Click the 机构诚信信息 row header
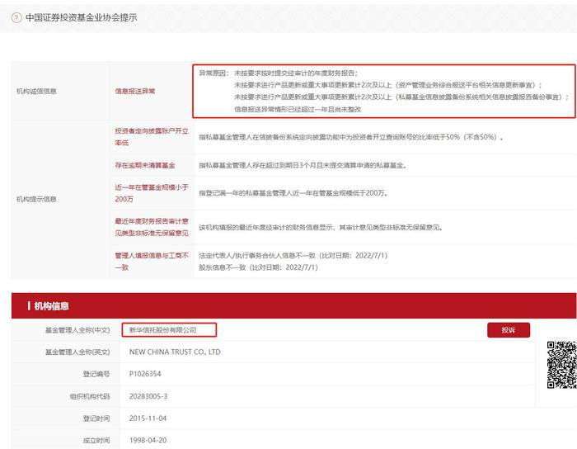Screen dimensions: 577x449 click(36, 91)
